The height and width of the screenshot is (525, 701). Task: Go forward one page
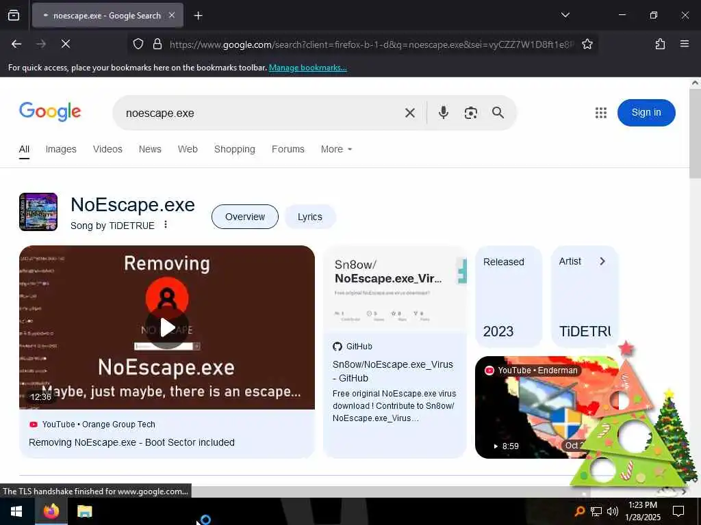tap(41, 44)
